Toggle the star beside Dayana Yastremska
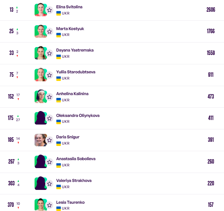Screen dimensions: 224x211 (49, 53)
